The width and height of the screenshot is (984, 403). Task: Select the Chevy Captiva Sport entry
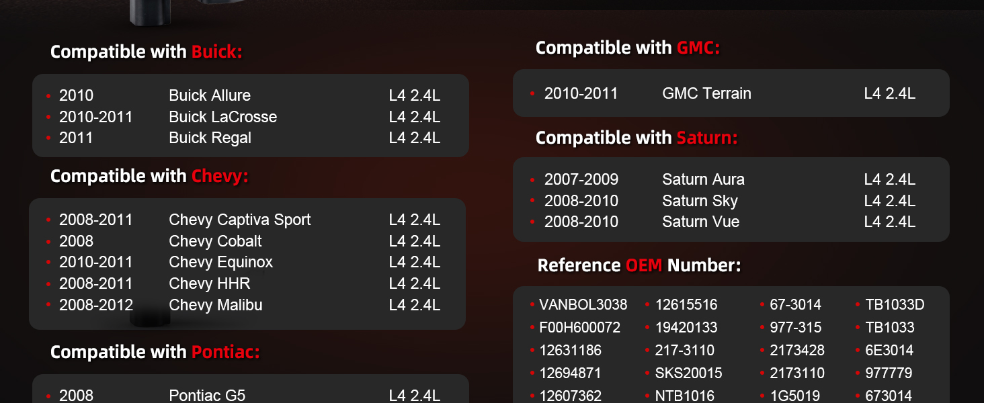[x=239, y=220]
